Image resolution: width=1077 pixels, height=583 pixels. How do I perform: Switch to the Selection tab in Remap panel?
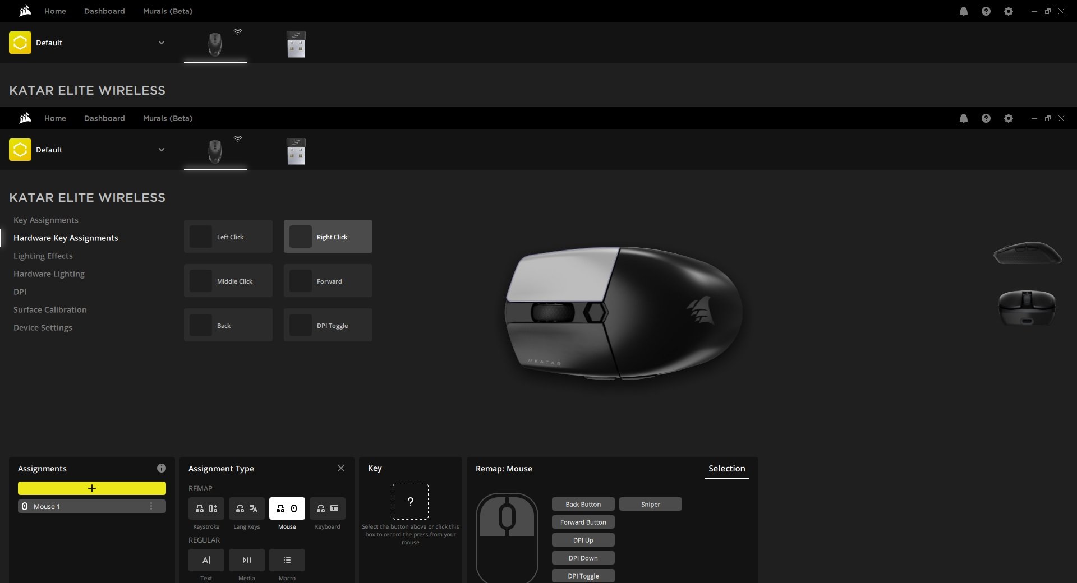(727, 469)
